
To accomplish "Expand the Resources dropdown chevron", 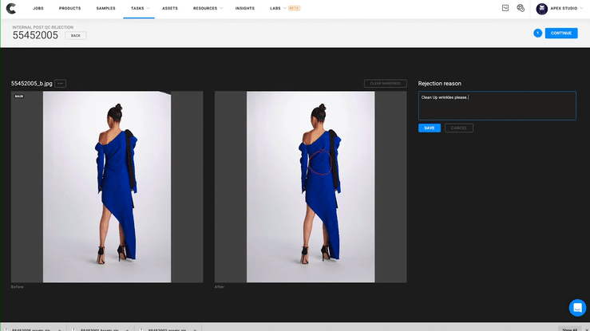I will coord(221,8).
